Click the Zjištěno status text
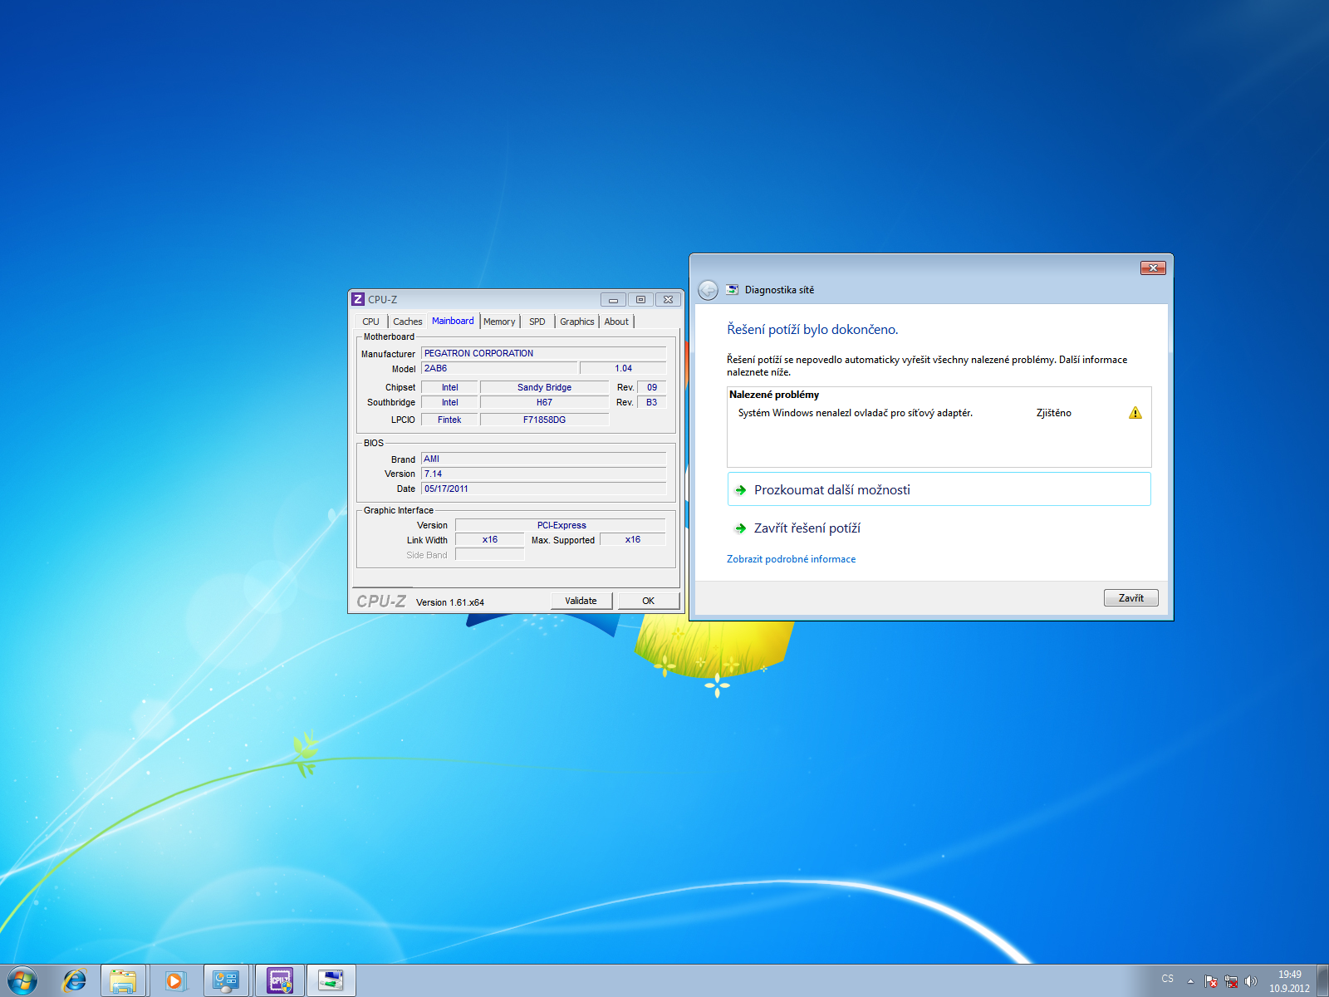 (x=1053, y=413)
